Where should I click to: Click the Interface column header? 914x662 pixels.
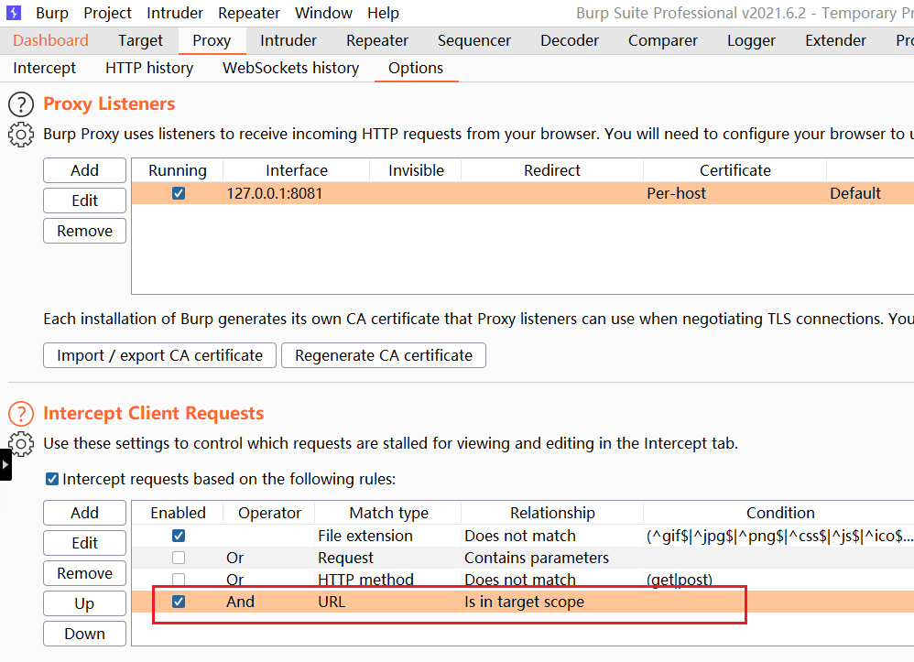[x=296, y=170]
